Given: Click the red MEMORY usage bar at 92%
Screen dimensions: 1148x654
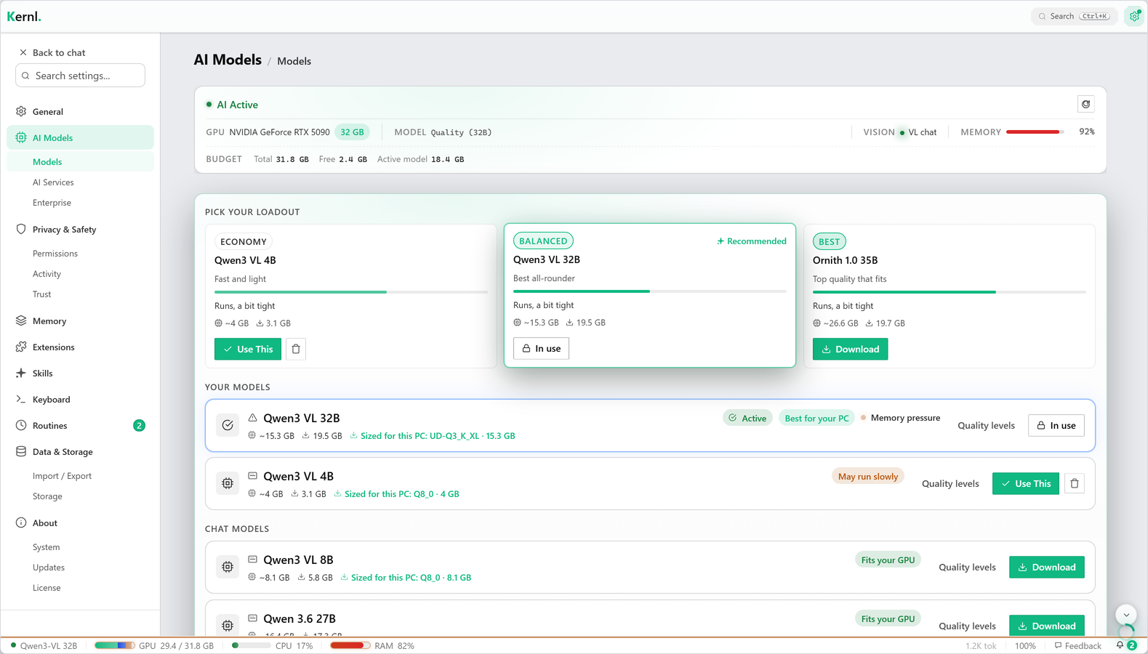Looking at the screenshot, I should (1035, 132).
